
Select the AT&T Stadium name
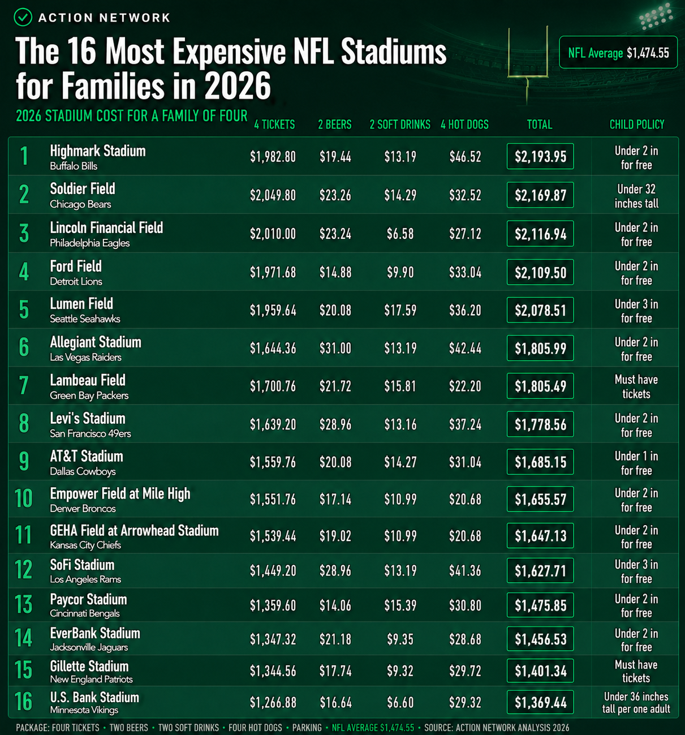point(87,456)
